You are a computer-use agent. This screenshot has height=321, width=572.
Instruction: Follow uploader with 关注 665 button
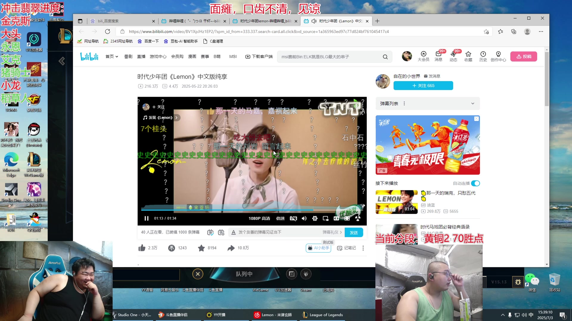(423, 86)
